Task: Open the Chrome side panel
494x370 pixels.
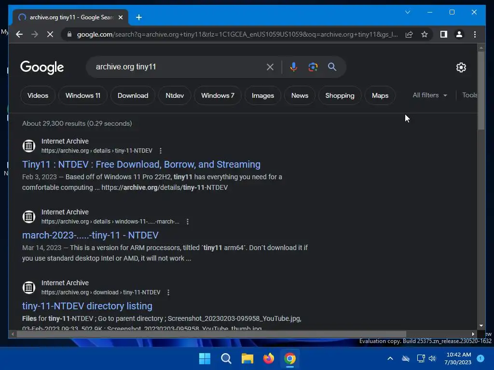Action: [x=444, y=34]
